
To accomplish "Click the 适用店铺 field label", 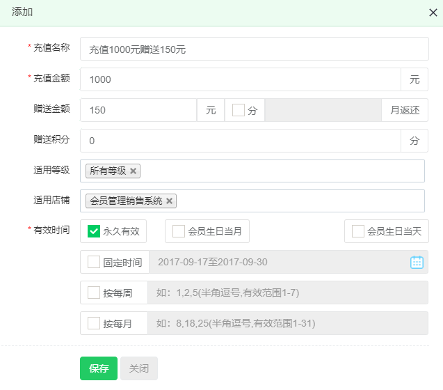I will (x=51, y=200).
